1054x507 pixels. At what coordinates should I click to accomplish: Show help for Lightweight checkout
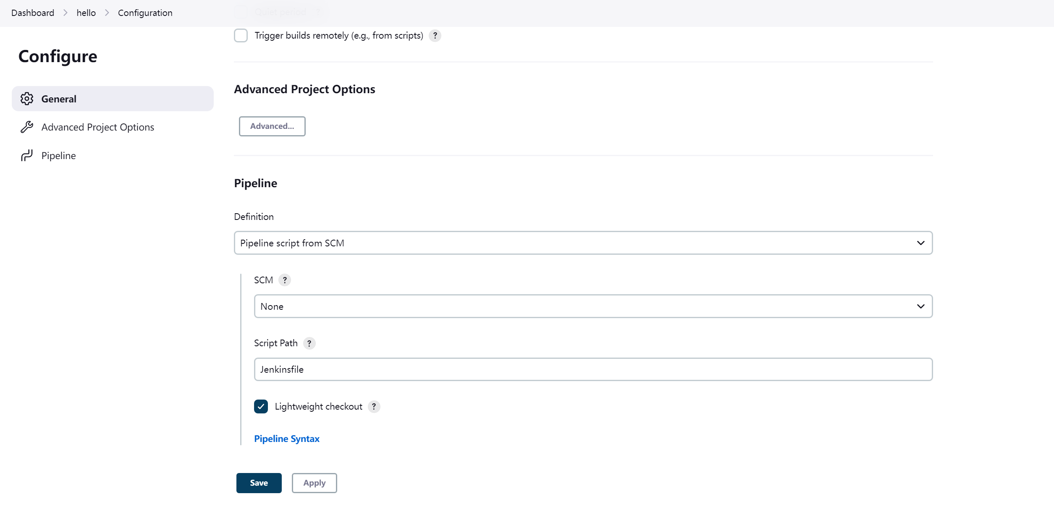click(374, 407)
